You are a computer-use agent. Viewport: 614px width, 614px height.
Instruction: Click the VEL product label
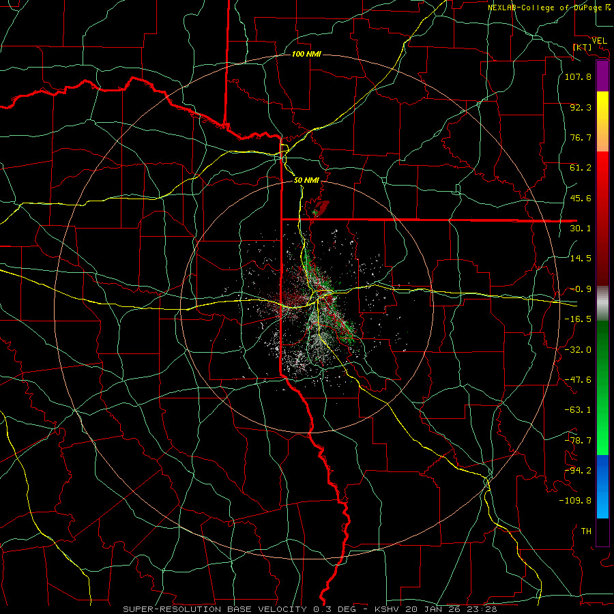pos(599,41)
